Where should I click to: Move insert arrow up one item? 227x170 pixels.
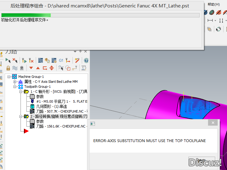38,68
